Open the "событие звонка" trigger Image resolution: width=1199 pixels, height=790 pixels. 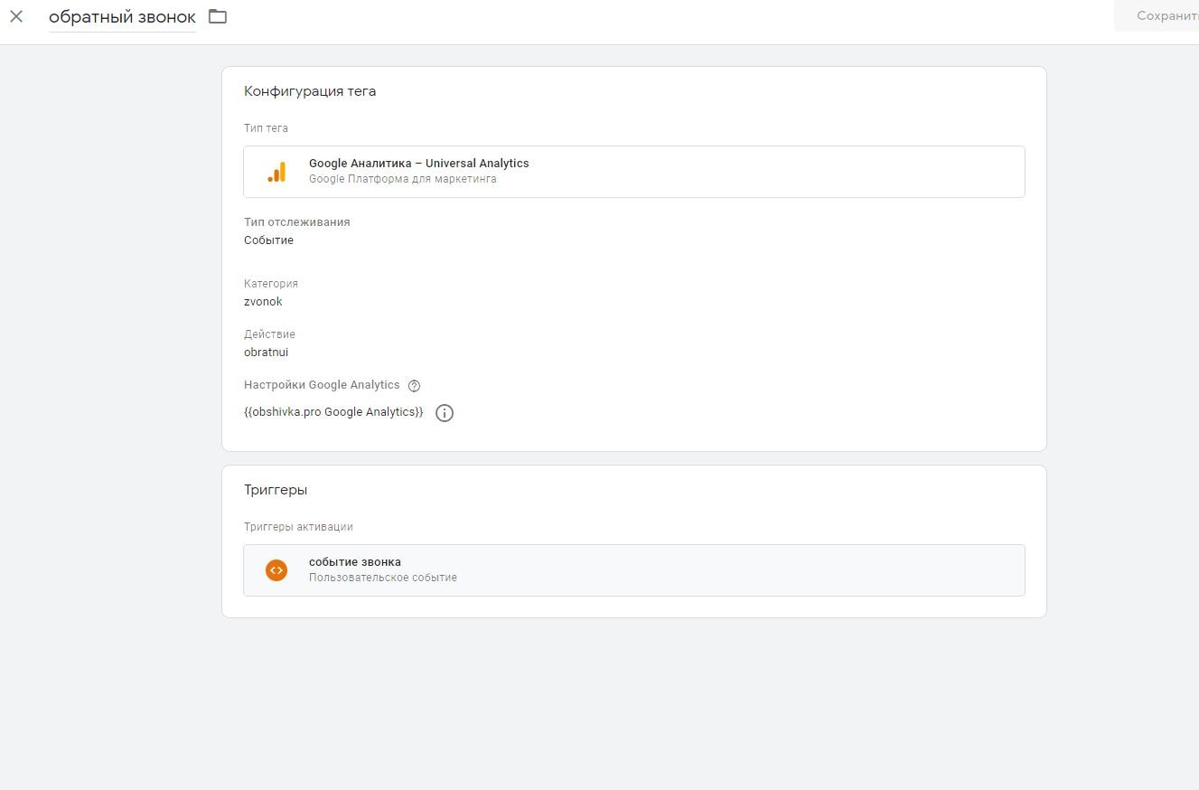634,570
